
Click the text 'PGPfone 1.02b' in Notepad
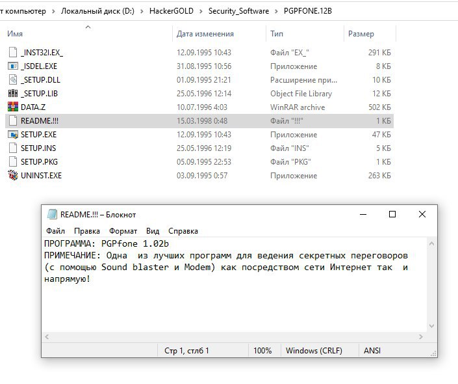click(x=135, y=243)
